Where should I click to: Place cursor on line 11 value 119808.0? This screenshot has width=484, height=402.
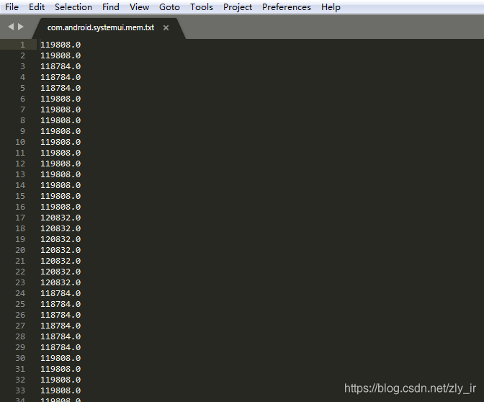click(x=60, y=153)
